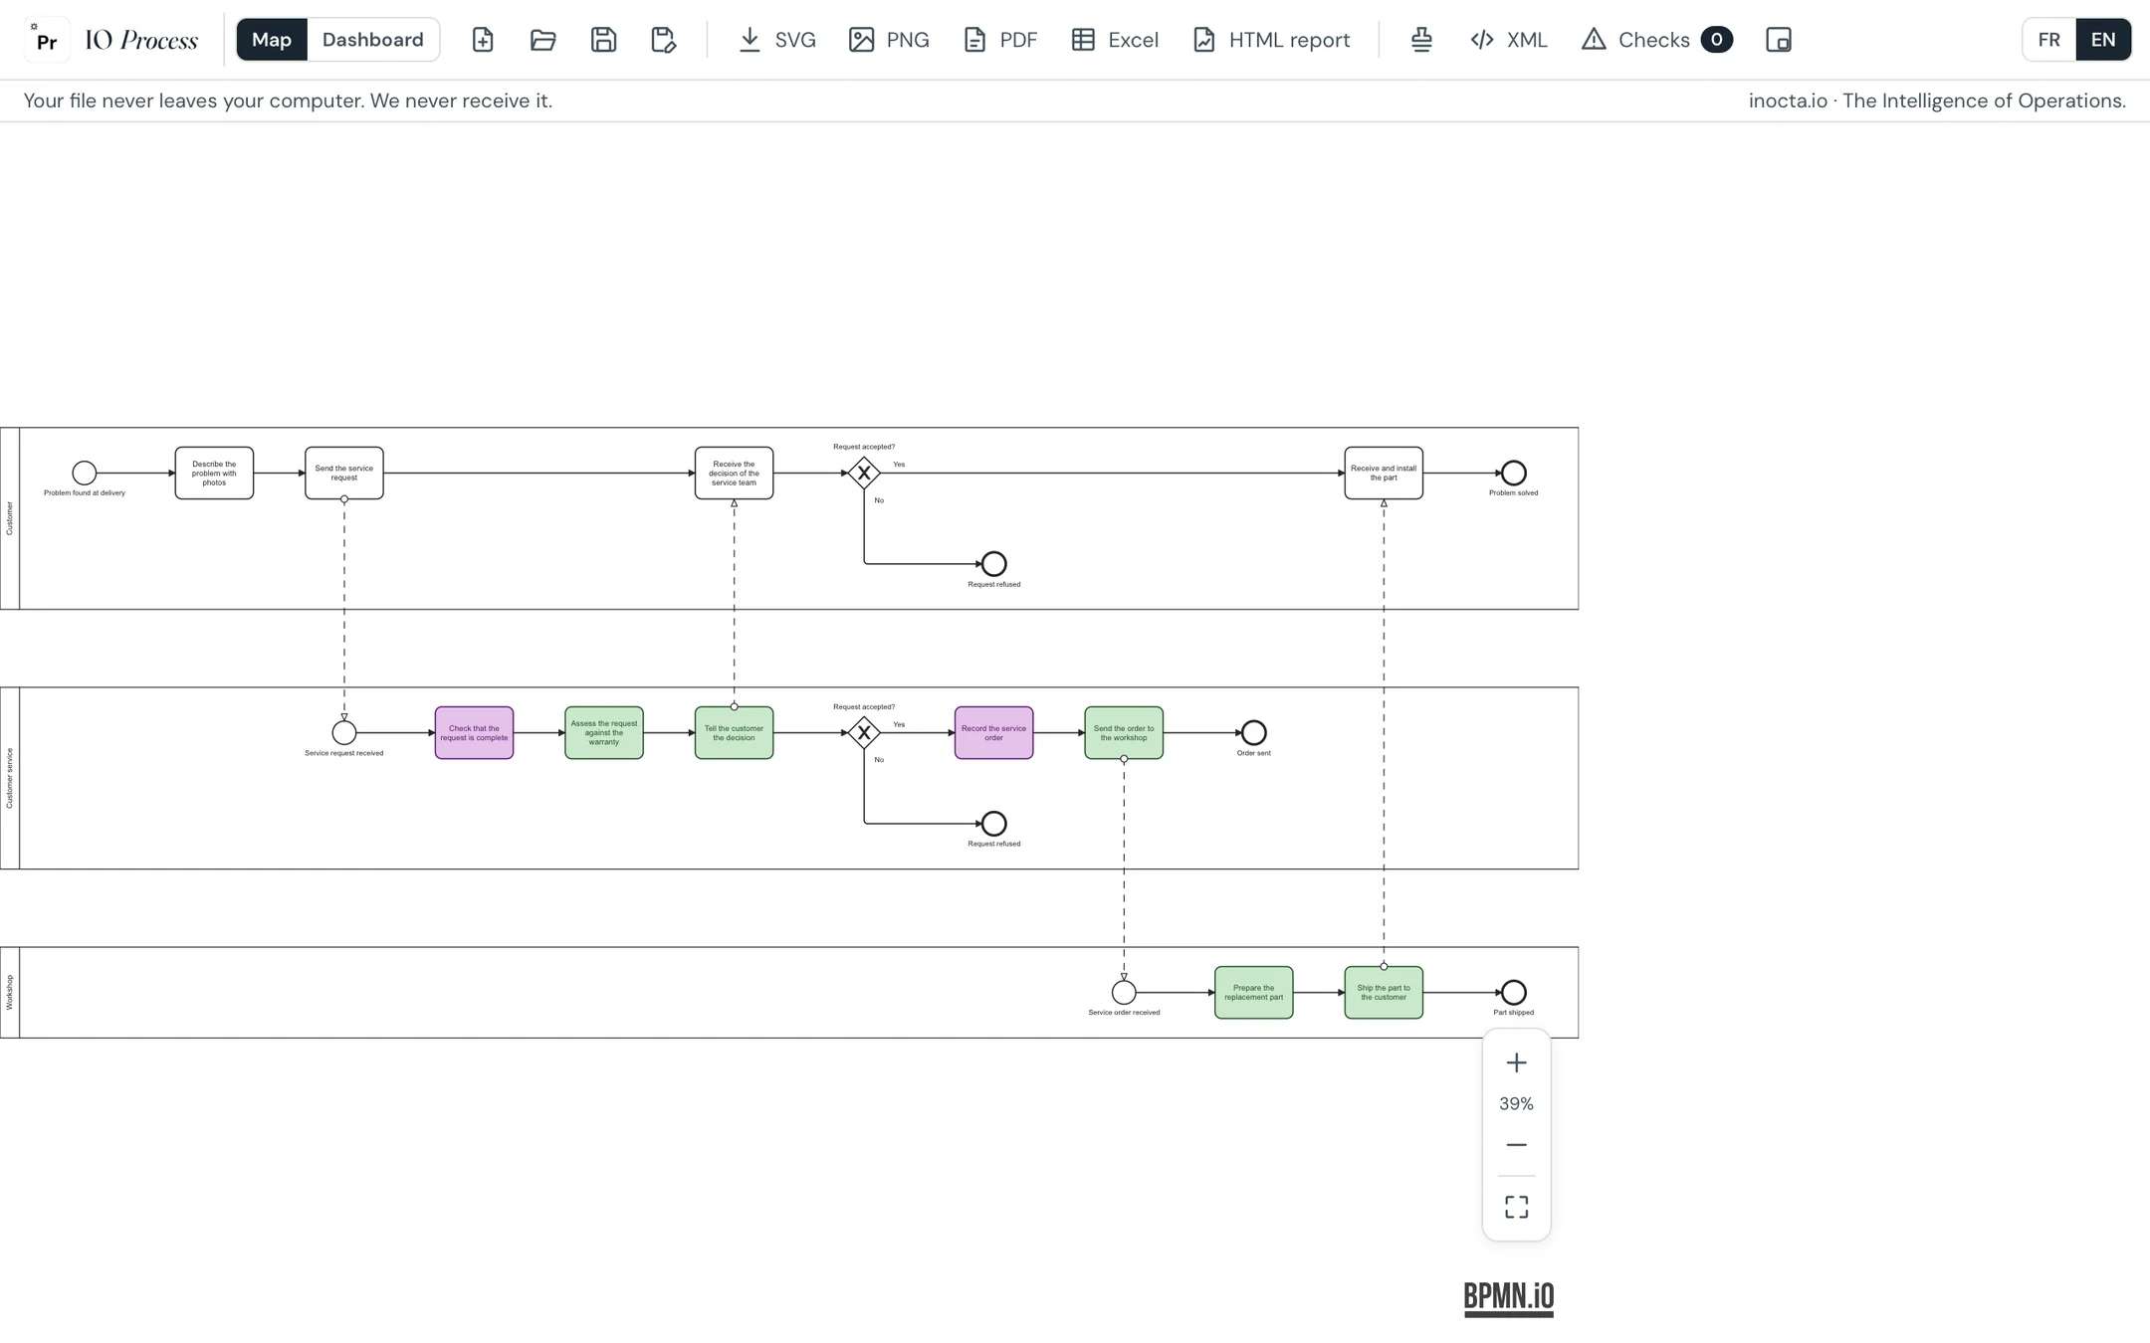Select 'Receive the decision of the service team' task
This screenshot has width=2150, height=1343.
pos(734,474)
